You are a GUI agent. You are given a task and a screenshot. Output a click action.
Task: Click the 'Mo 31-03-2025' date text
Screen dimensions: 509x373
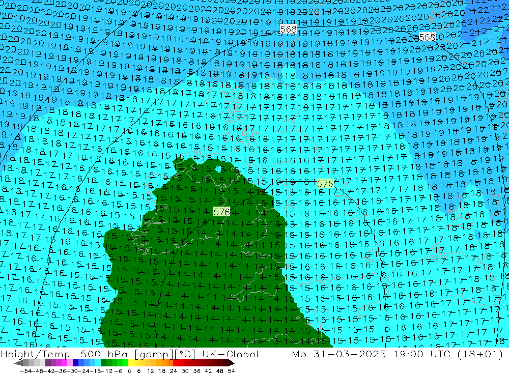coord(338,354)
